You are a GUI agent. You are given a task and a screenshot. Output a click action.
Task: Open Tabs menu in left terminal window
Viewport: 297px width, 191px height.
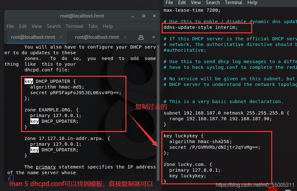point(93,26)
